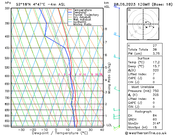Viewport: 175px width, 135px height.
Task: Select the Parcel Trajectory legend entry
Action: (86, 15)
